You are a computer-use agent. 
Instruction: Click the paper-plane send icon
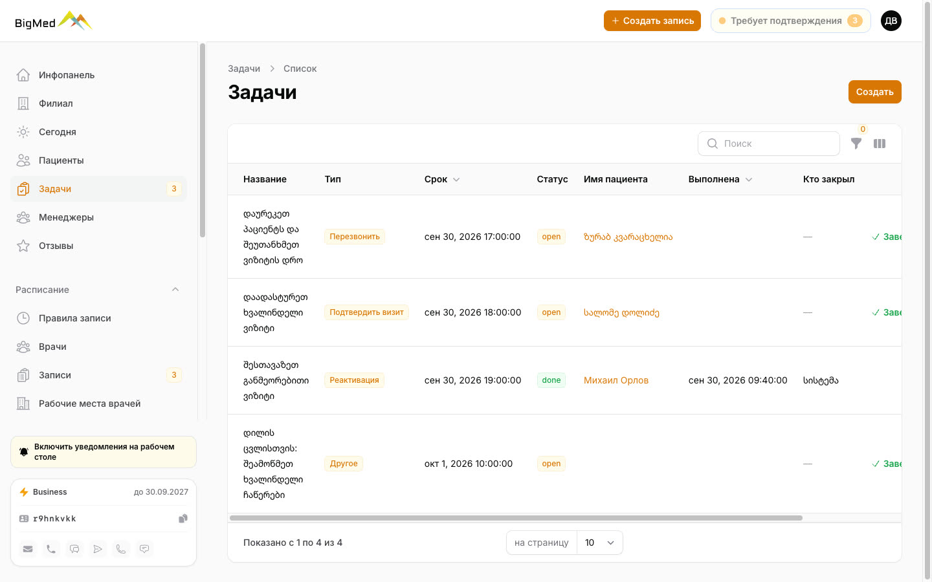point(98,549)
